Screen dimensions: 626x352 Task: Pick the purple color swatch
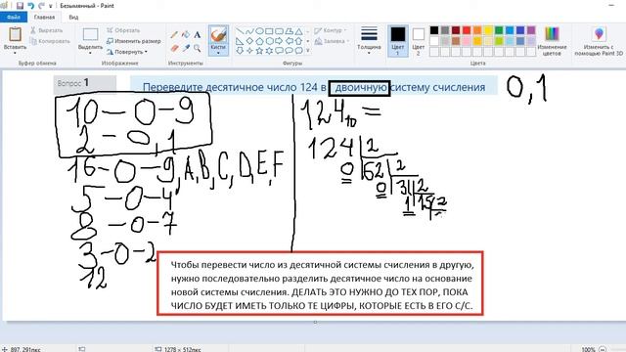[x=531, y=30]
